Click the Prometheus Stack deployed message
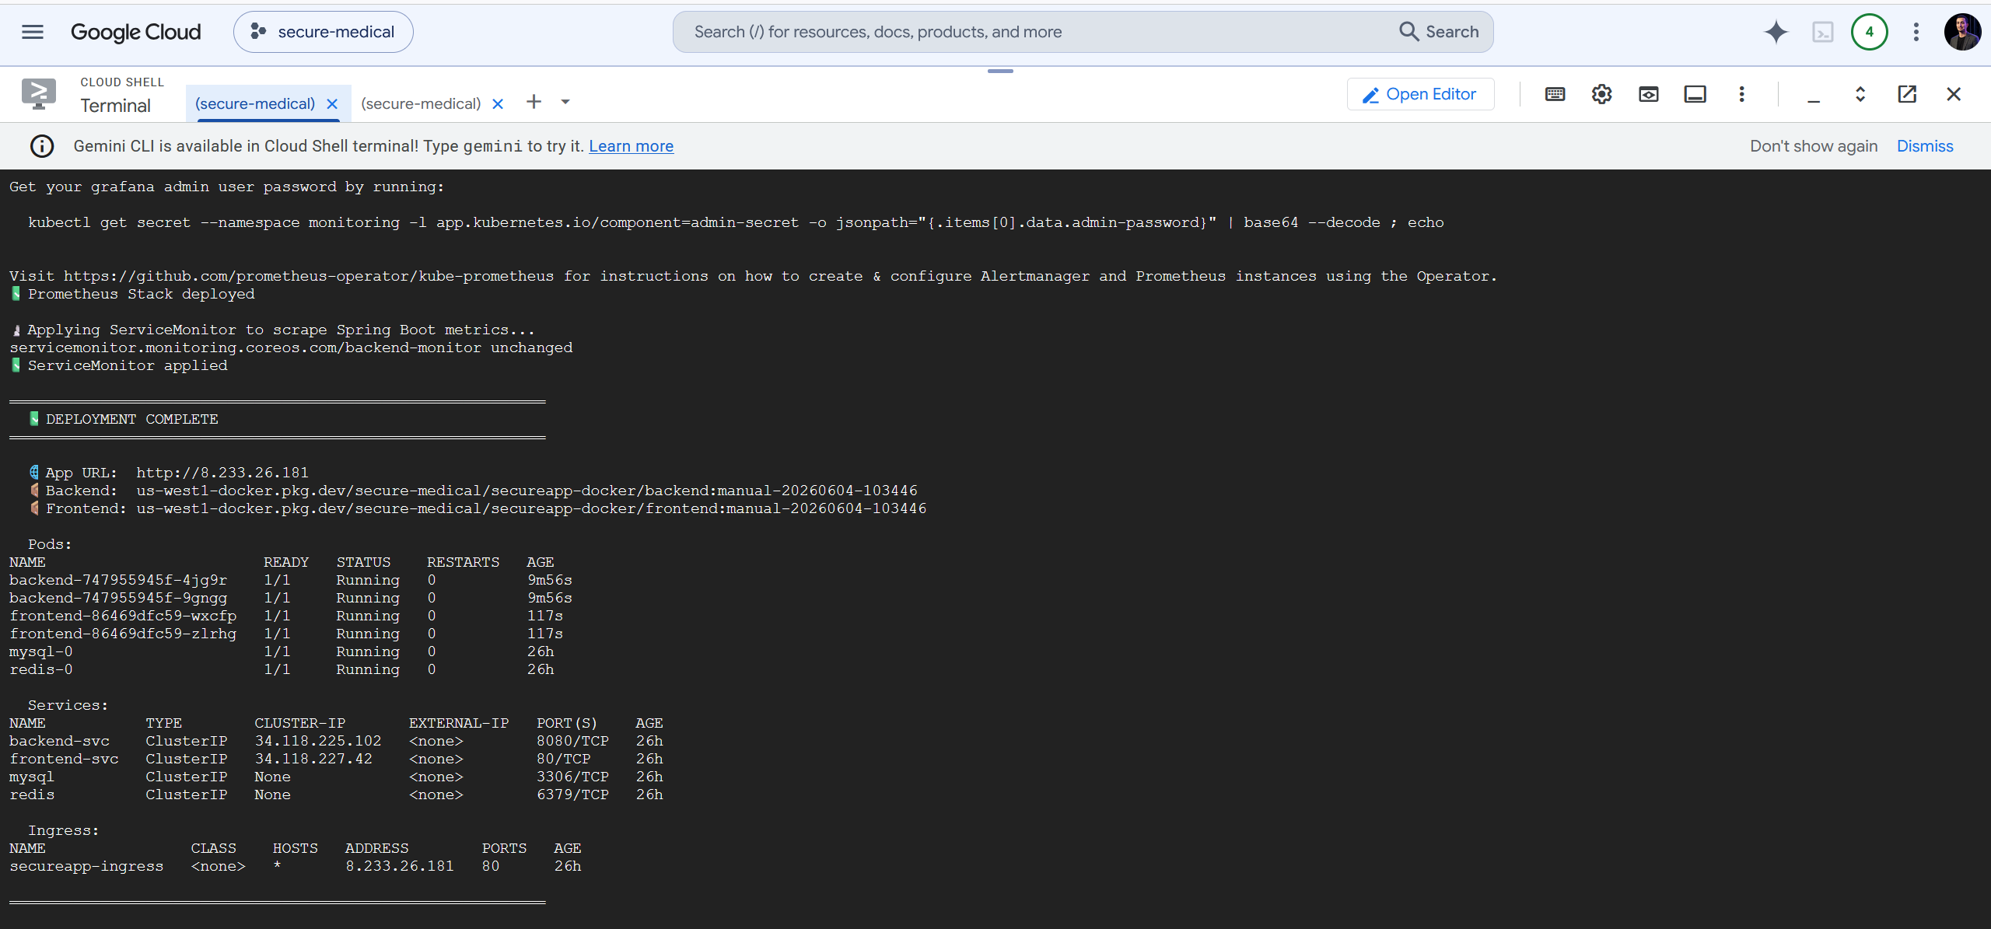Image resolution: width=1991 pixels, height=929 pixels. click(x=133, y=294)
